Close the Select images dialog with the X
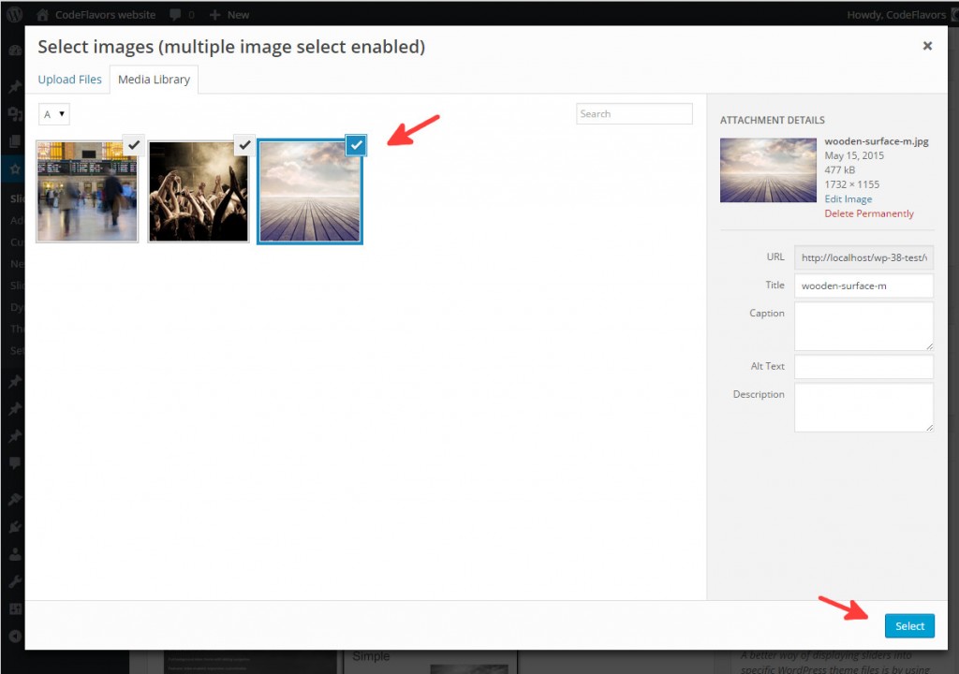 [927, 45]
